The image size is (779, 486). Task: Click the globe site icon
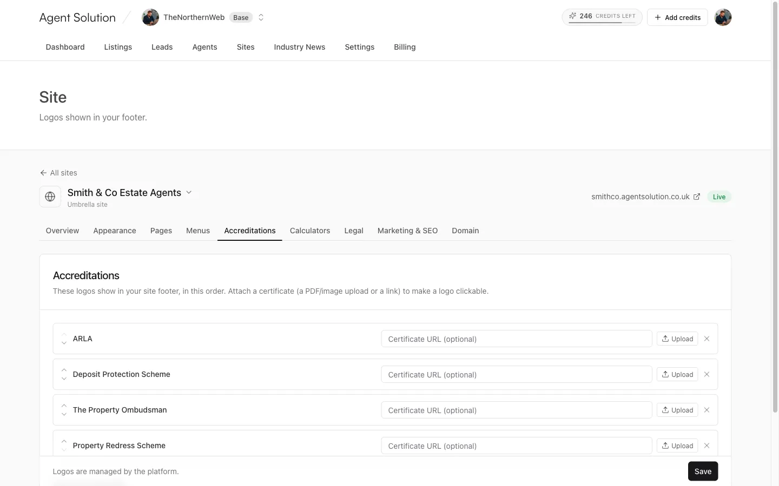(50, 197)
